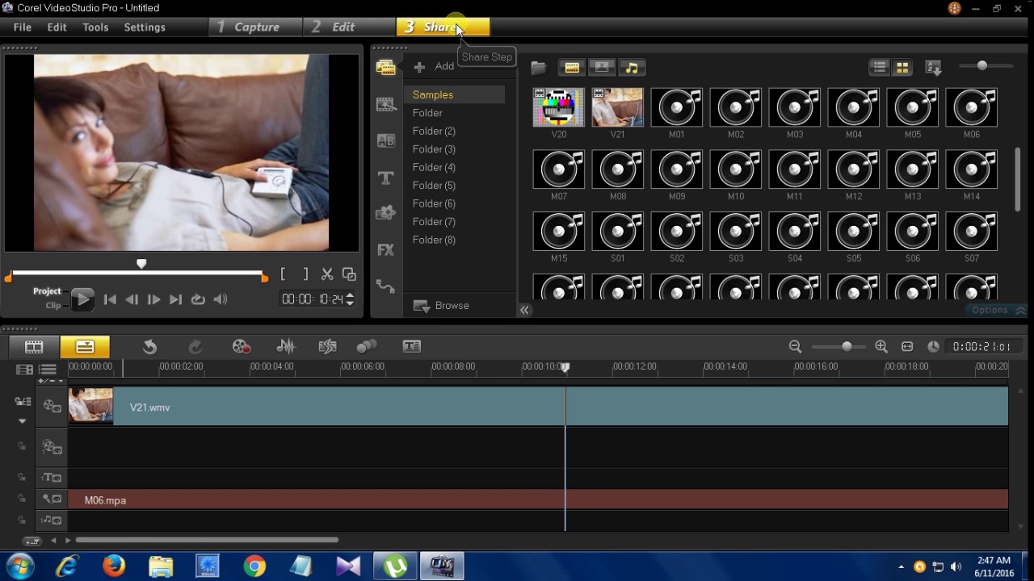Open the Path library icon
This screenshot has height=581, width=1034.
(x=386, y=286)
